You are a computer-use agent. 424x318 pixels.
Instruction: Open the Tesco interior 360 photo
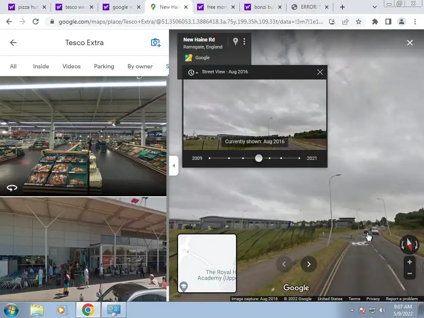pyautogui.click(x=83, y=136)
